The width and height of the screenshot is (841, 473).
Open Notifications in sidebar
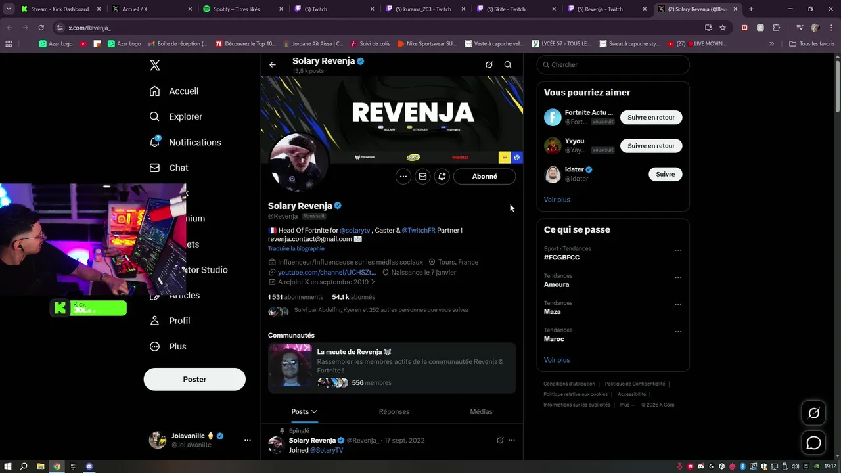click(x=185, y=142)
